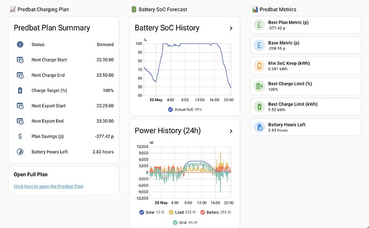Open the Best Plan Metric (p) card
The width and height of the screenshot is (369, 228).
click(x=306, y=25)
